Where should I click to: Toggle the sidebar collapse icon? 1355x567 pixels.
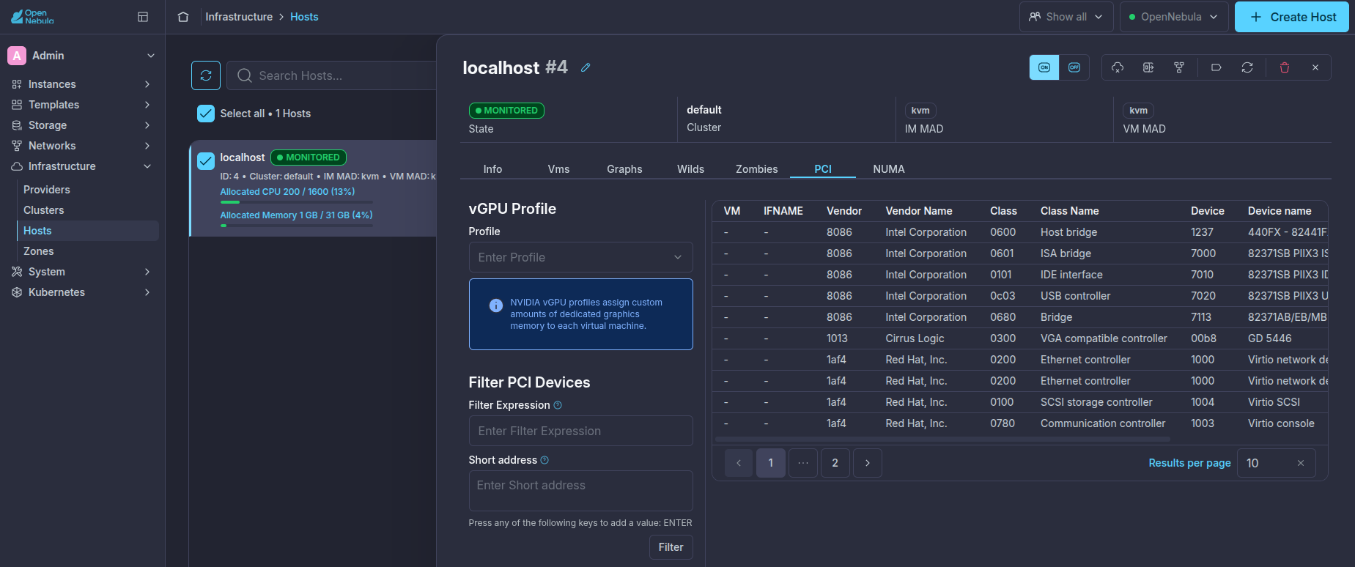coord(143,17)
